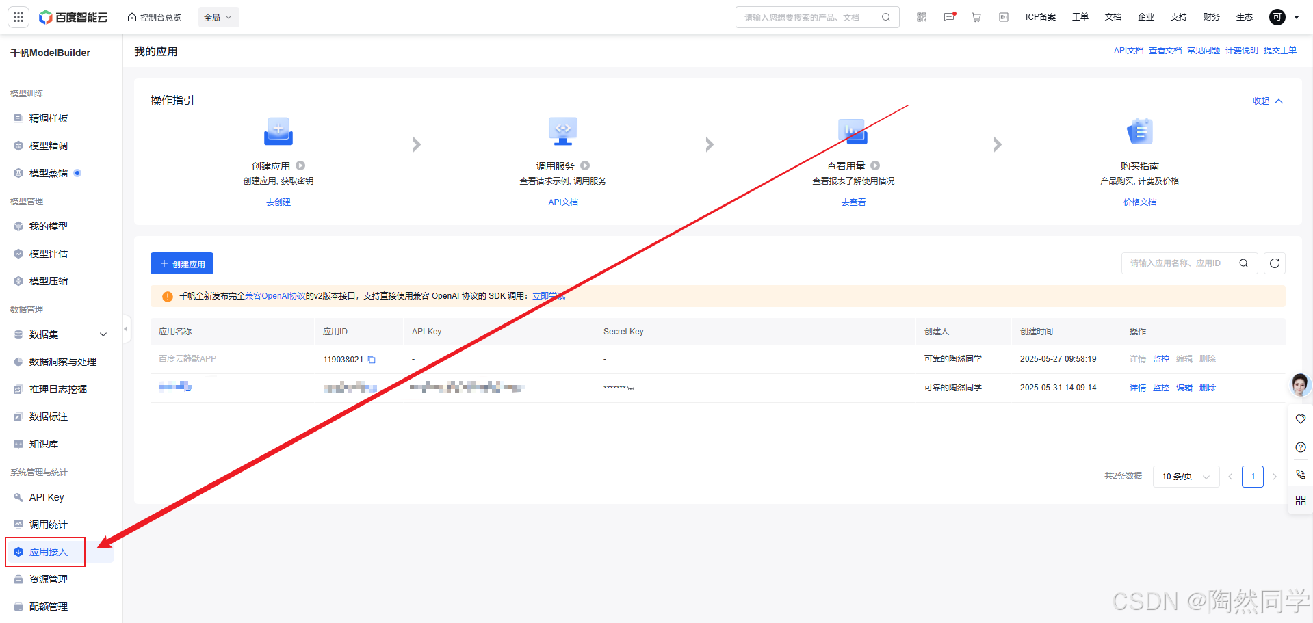Open 生态 menu in the header
The height and width of the screenshot is (623, 1313).
(1245, 17)
